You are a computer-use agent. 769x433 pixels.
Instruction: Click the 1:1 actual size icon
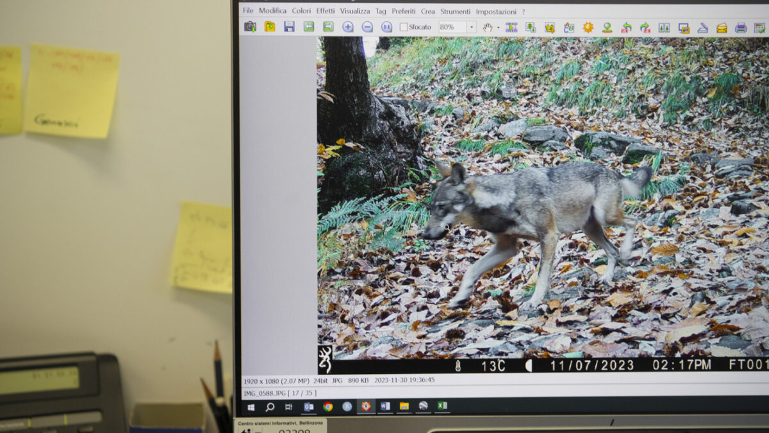(x=386, y=27)
